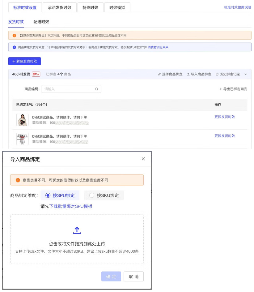Viewport: 254px width, 292px height.
Task: Switch to the 配送时效 tab
Action: (x=40, y=22)
